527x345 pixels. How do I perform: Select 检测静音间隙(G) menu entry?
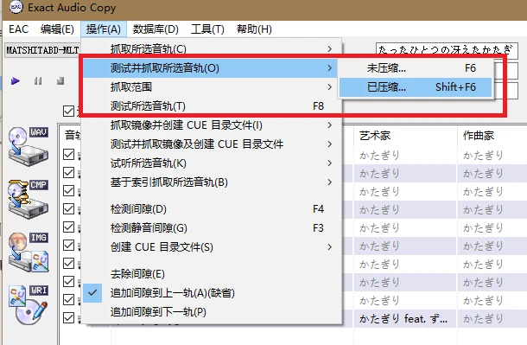212,228
